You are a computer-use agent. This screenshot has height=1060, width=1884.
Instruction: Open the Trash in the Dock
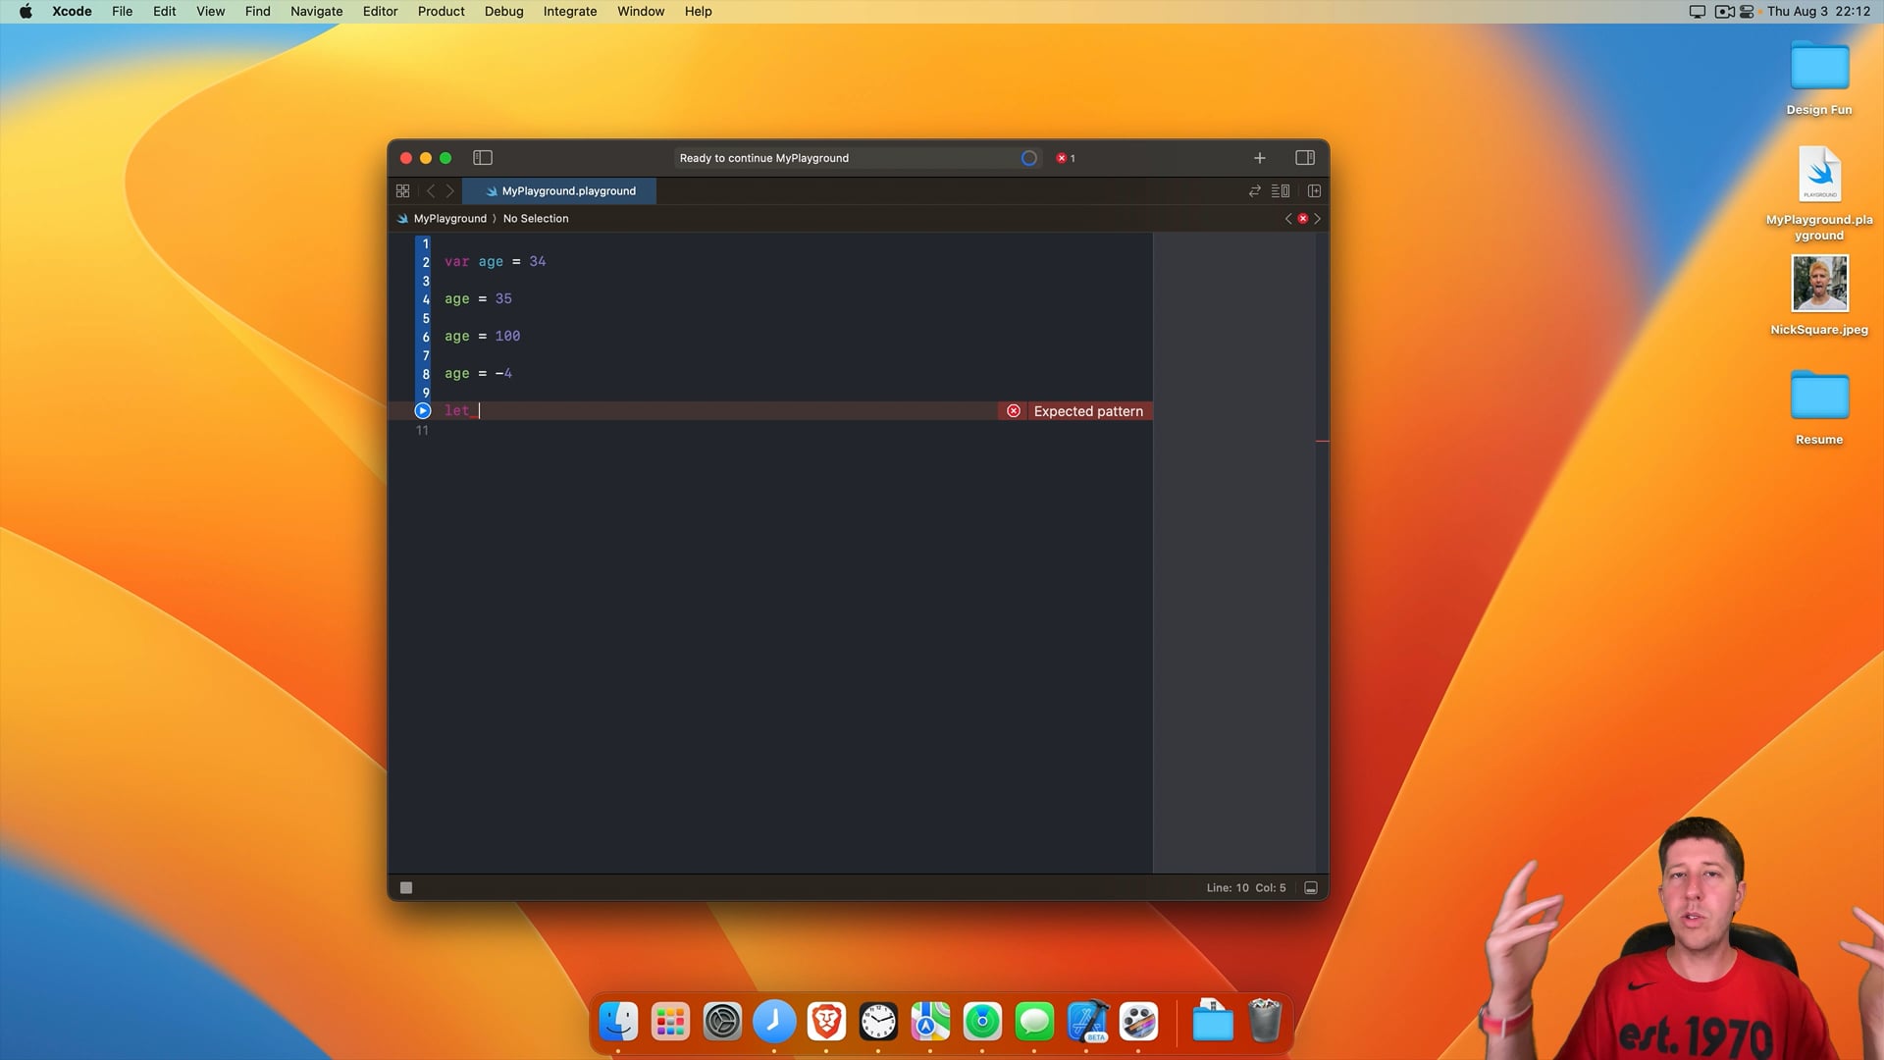(x=1265, y=1021)
